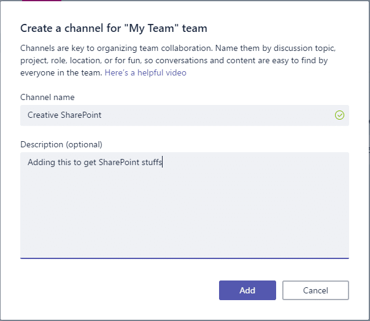Click the "Channel name" field label
370x321 pixels.
tap(47, 97)
